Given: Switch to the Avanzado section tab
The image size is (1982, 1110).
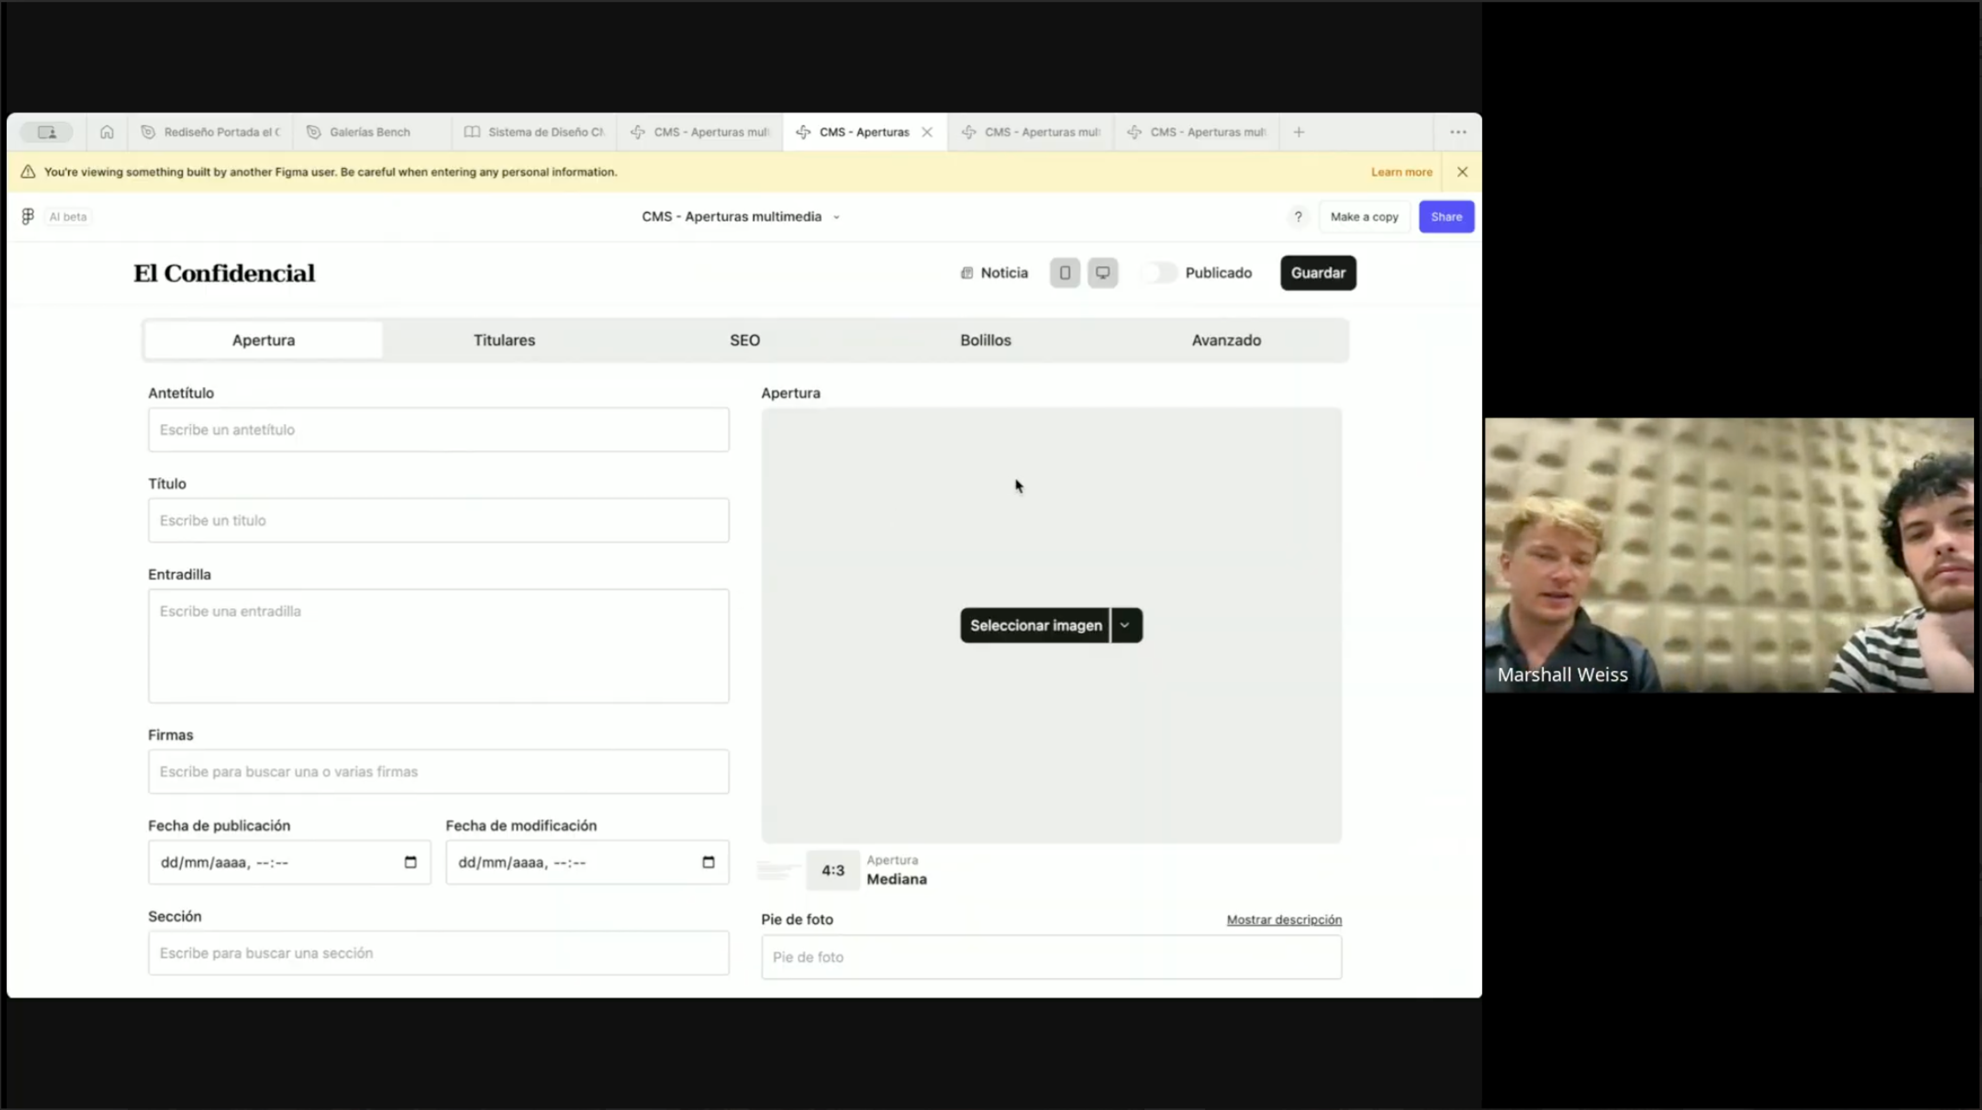Looking at the screenshot, I should pos(1226,340).
